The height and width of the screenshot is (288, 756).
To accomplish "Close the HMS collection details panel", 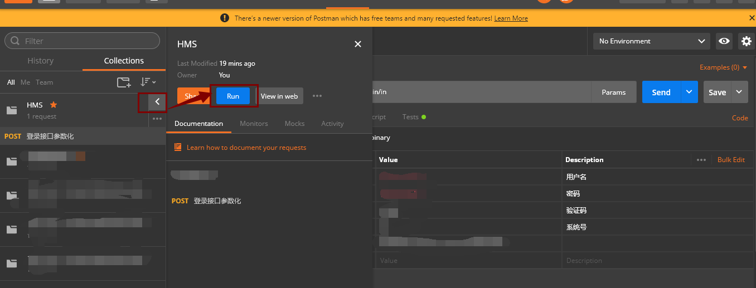I will click(x=358, y=44).
